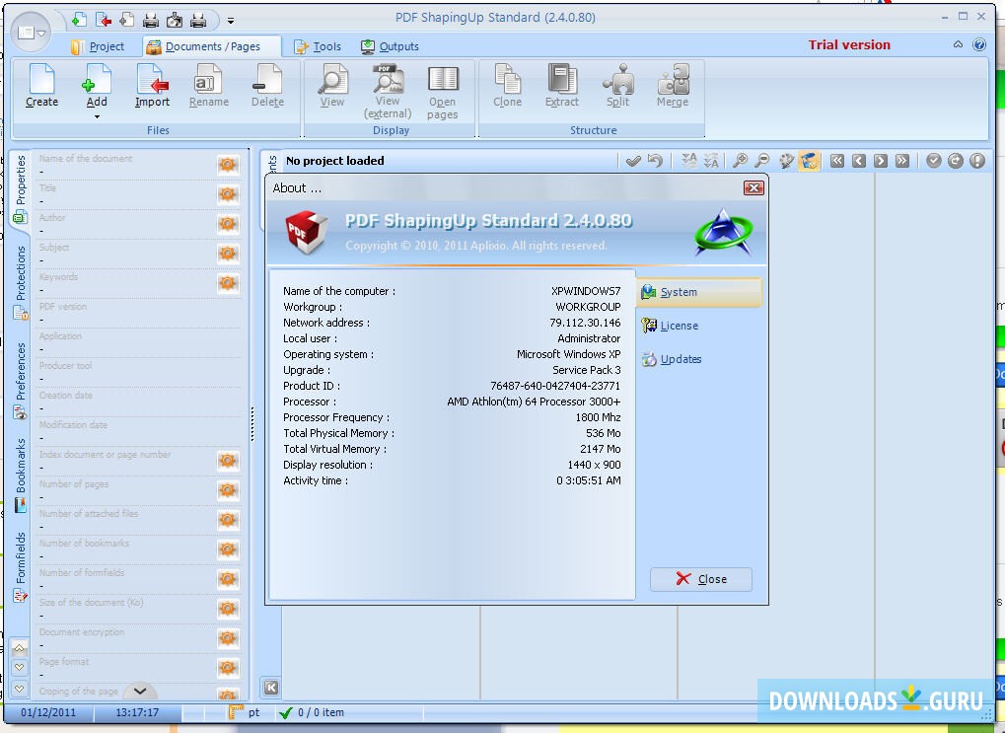Expand properties list with bottom chevron
Image resolution: width=1005 pixels, height=733 pixels.
(x=140, y=691)
